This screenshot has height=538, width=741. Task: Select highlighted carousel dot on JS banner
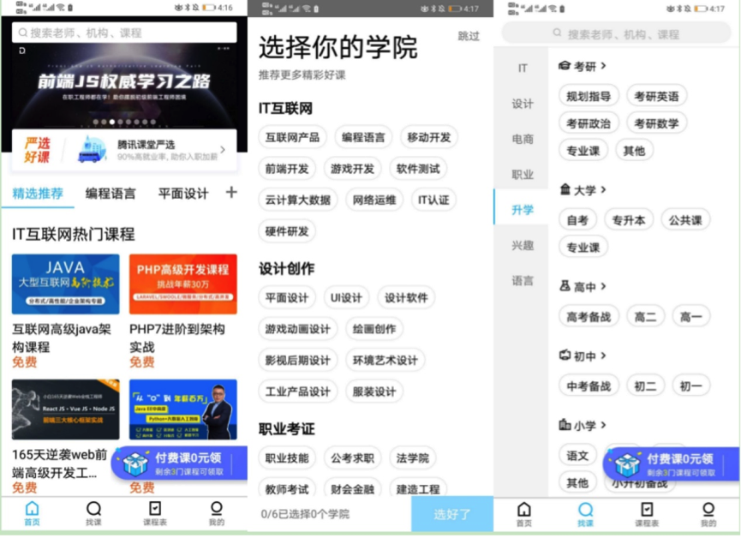[x=112, y=122]
